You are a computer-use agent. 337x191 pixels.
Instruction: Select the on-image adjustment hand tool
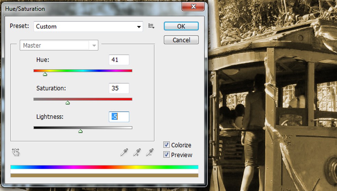tap(16, 152)
